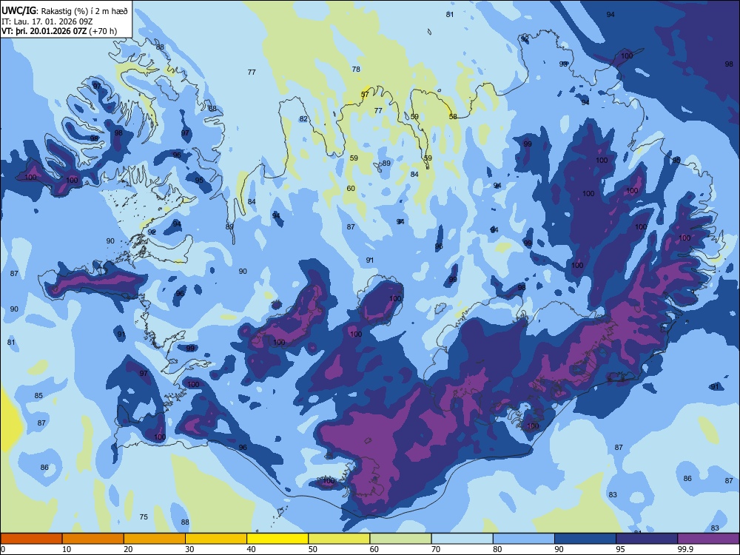The width and height of the screenshot is (740, 555).
Task: Pick the dark navy 95–99.9 legend swatch
Action: (x=647, y=539)
